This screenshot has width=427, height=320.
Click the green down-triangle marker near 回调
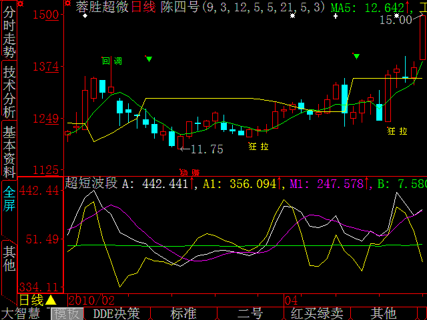click(149, 59)
